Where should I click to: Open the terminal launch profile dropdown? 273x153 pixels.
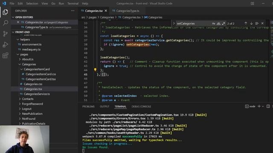[x=263, y=106]
